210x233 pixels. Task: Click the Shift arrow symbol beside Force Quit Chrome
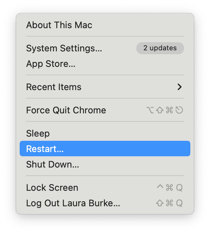[160, 110]
